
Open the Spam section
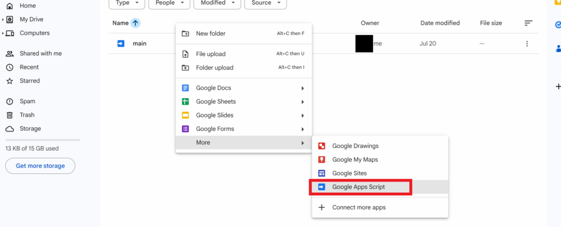point(27,101)
